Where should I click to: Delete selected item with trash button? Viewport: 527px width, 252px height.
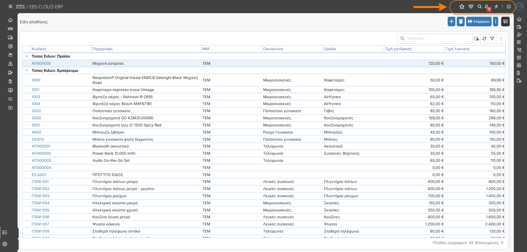[461, 21]
